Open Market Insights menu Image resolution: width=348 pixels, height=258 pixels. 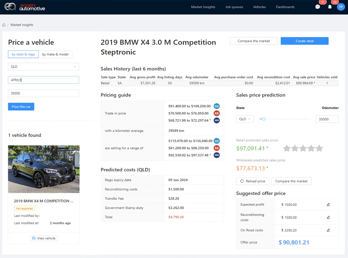click(203, 7)
